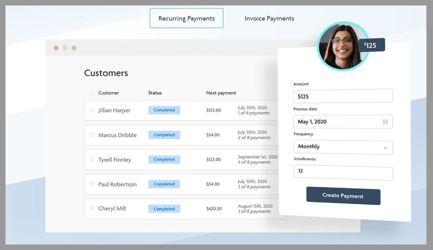Tick the checkbox beside Cheryl Mill
This screenshot has height=250, width=433.
[92, 208]
